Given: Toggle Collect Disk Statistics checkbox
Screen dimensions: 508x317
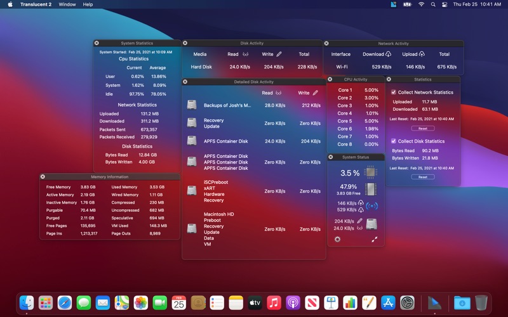Looking at the screenshot, I should 393,141.
